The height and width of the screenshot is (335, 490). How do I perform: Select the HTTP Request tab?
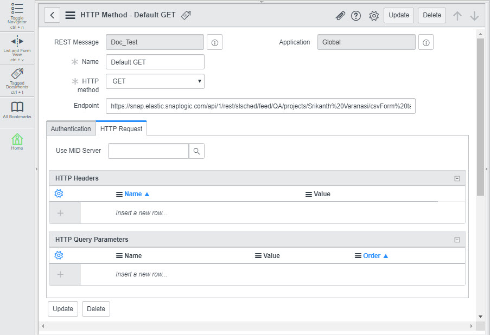(x=121, y=128)
